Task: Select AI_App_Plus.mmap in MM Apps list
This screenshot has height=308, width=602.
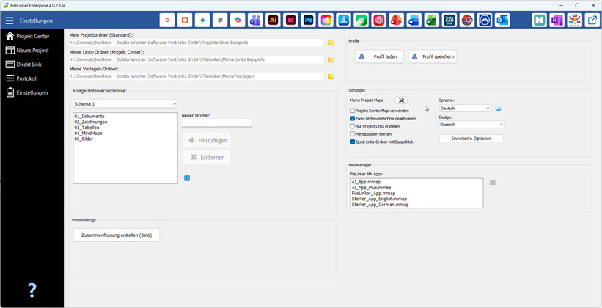Action: pos(371,188)
